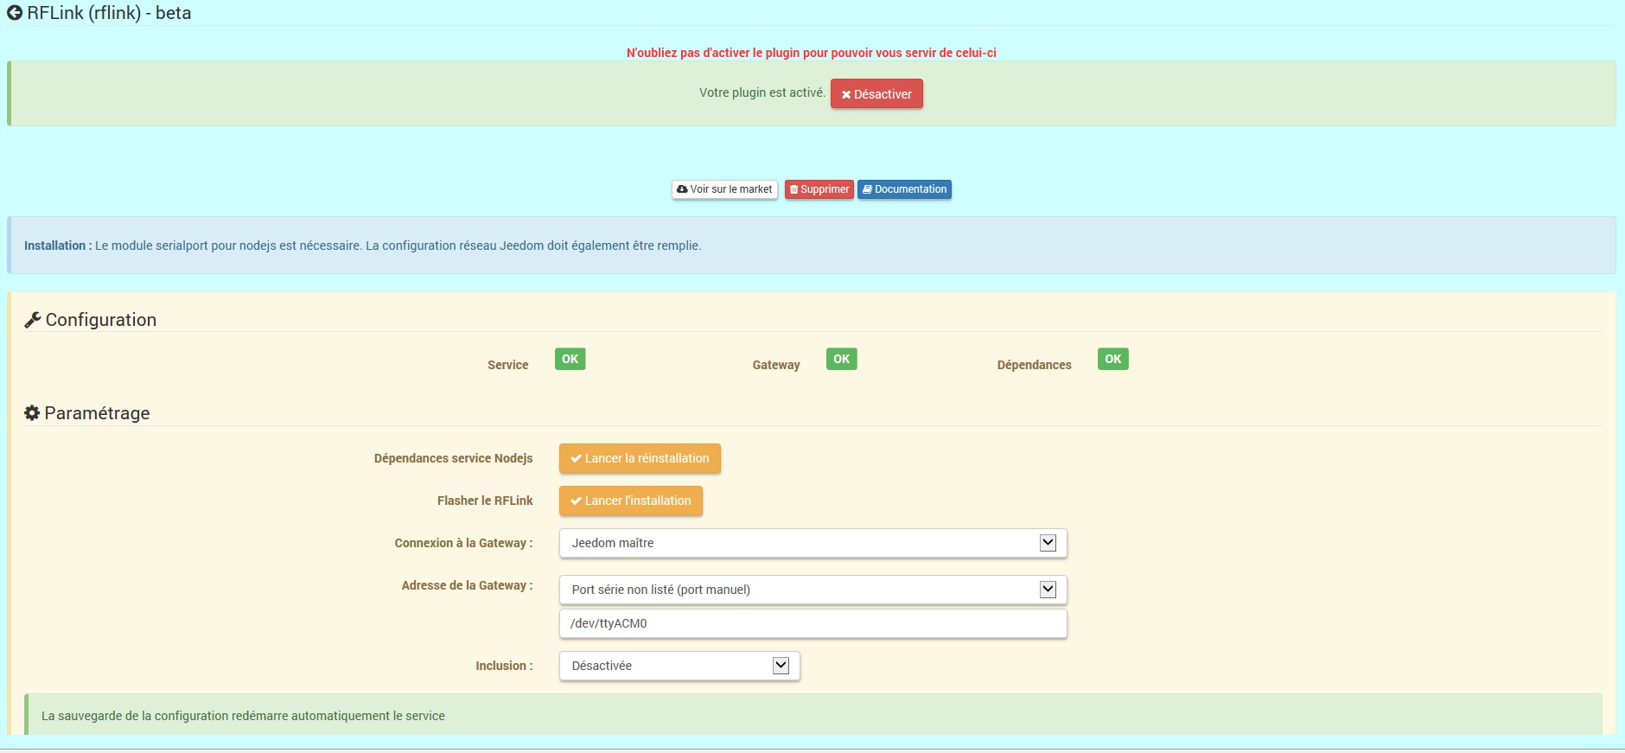Open the Documentation button
1625x753 pixels.
click(904, 189)
